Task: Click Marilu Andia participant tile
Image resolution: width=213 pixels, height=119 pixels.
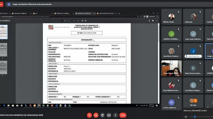Action: 171,17
